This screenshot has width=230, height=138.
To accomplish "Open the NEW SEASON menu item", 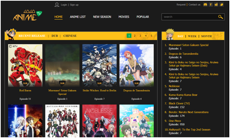I will [102, 17].
